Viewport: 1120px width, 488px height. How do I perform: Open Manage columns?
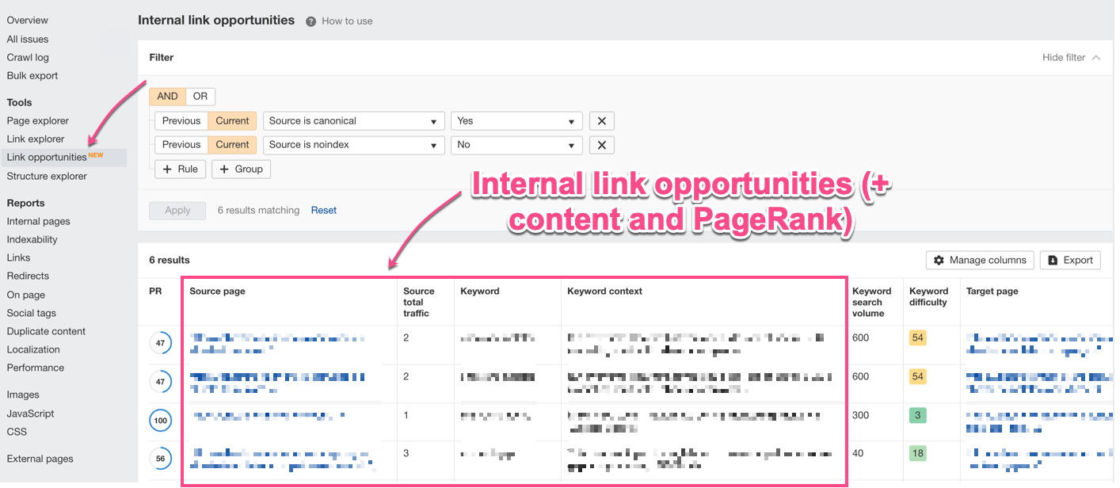click(x=980, y=260)
